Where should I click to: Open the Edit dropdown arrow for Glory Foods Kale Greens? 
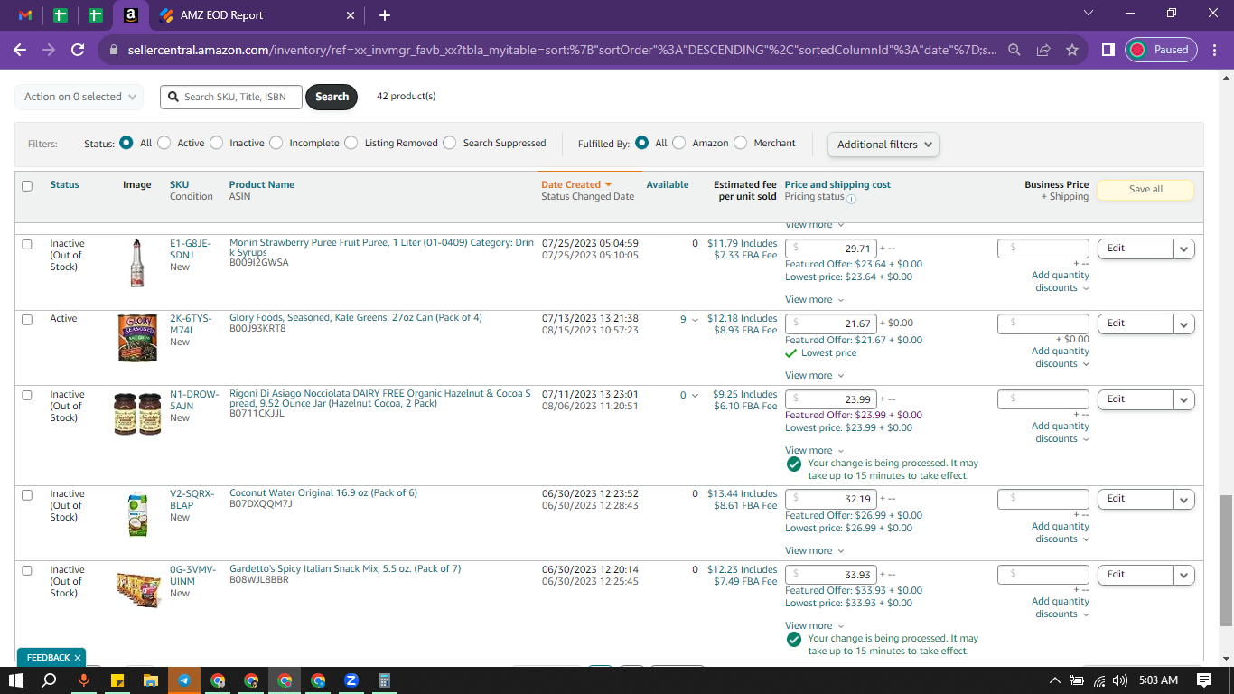pos(1184,324)
